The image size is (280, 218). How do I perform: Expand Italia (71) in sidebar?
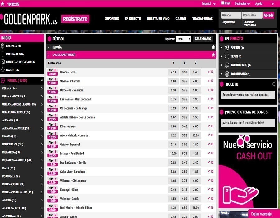(x=22, y=168)
